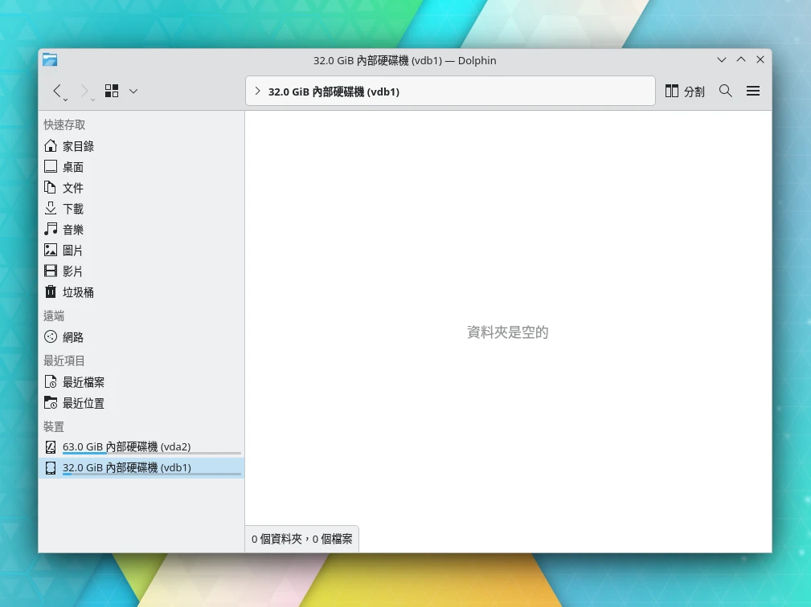Screen dimensions: 811x607
Task: Open the 圖片 pictures folder
Action: click(x=73, y=251)
